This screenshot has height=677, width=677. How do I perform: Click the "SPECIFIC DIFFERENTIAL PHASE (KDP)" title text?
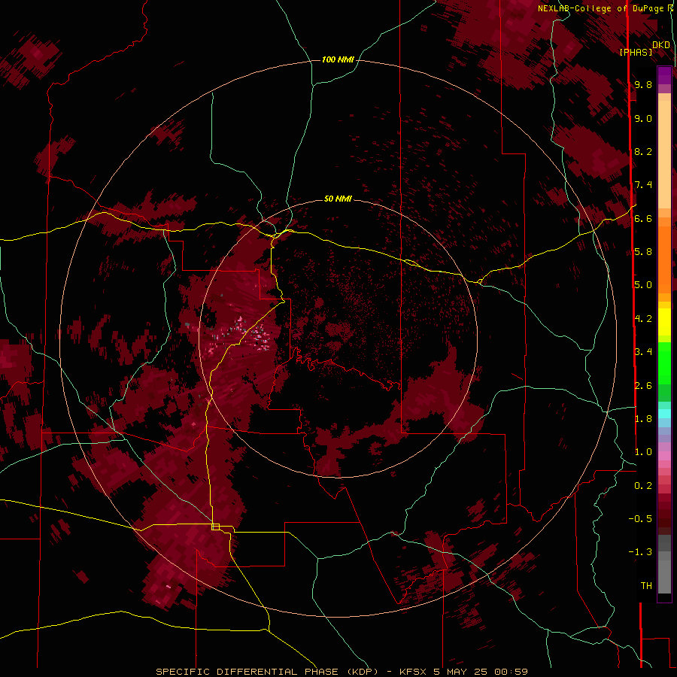point(268,672)
